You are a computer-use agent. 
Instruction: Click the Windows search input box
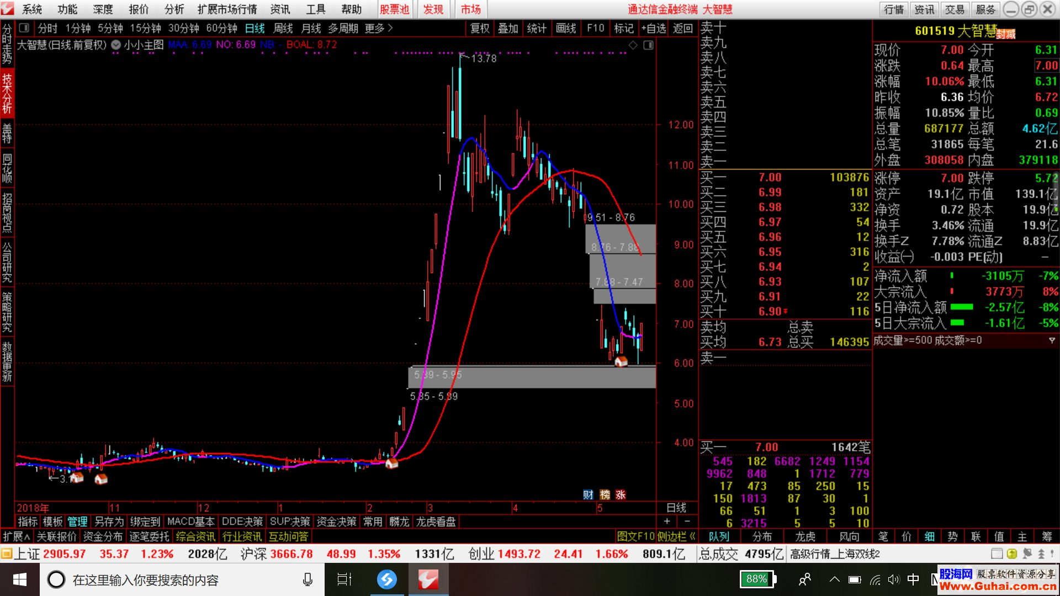(x=182, y=580)
